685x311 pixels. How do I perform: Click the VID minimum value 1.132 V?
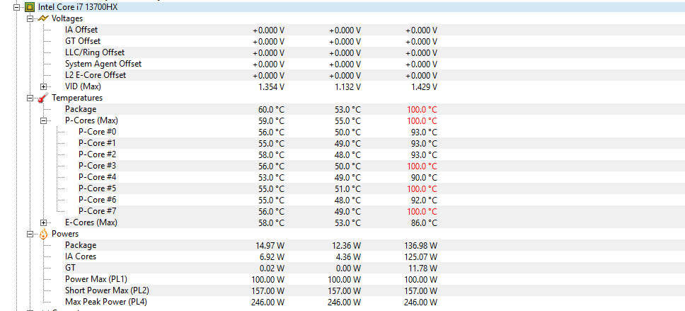pos(347,86)
